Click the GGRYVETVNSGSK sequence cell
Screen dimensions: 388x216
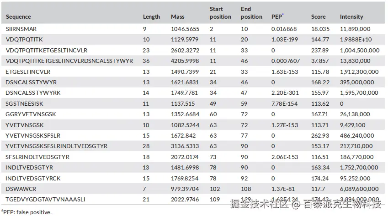click(x=31, y=114)
